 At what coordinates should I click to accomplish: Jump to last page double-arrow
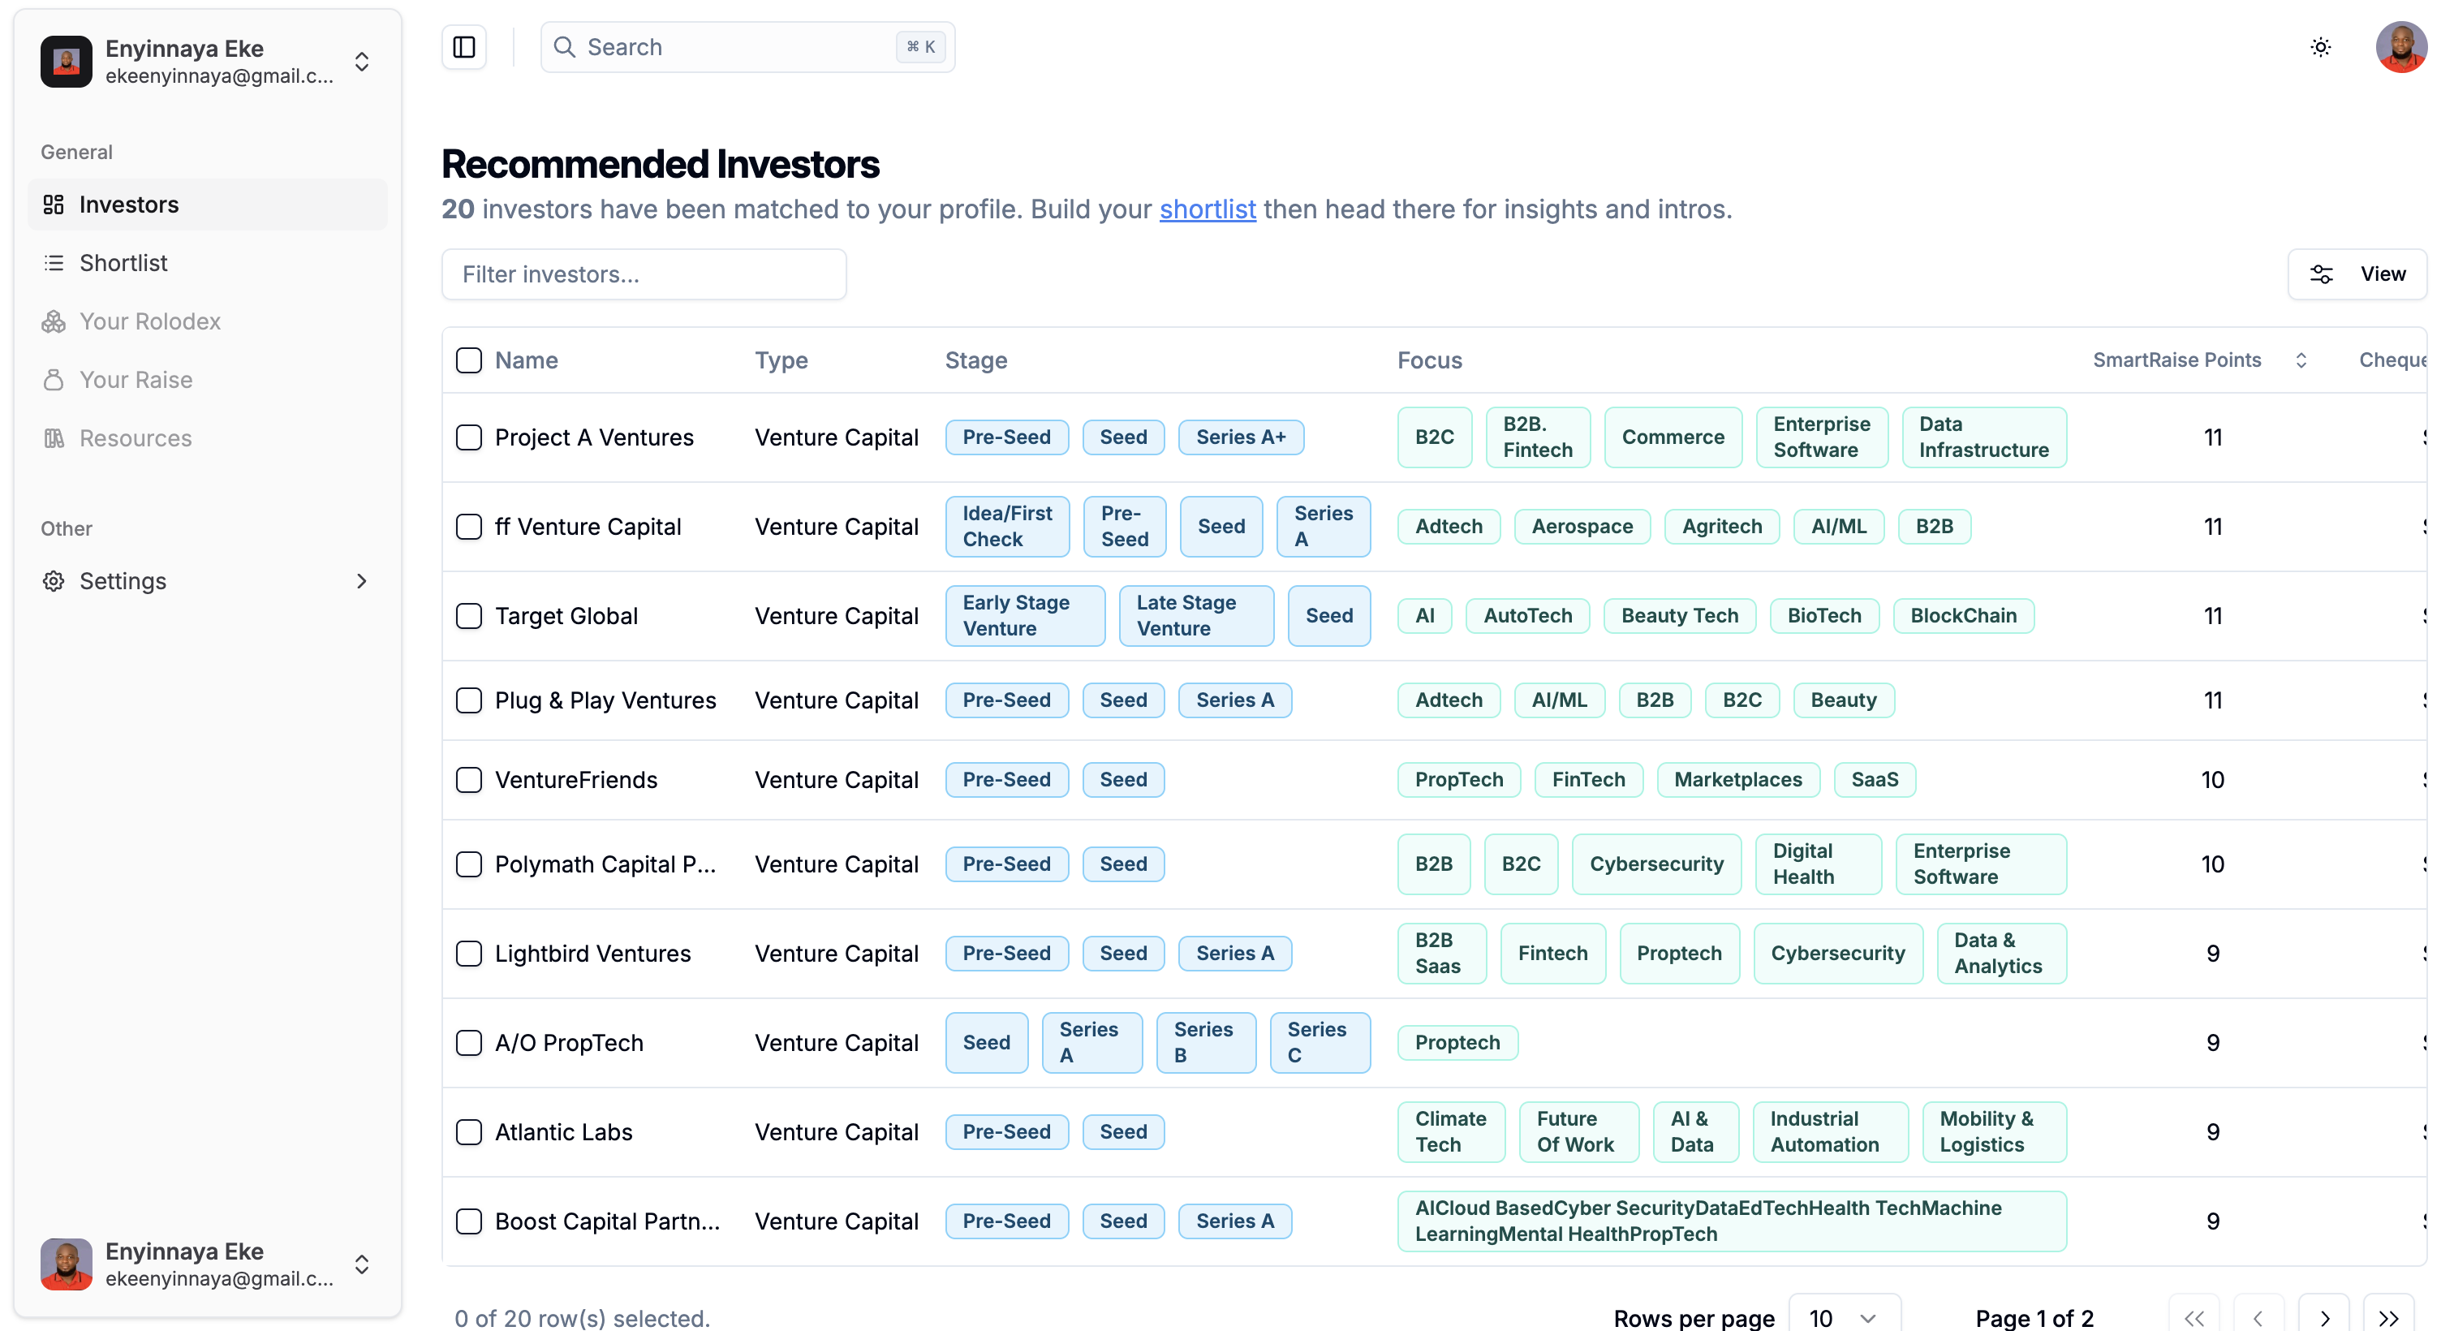point(2388,1318)
